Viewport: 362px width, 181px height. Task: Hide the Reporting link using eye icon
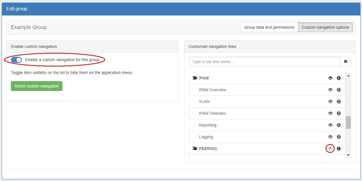click(330, 125)
